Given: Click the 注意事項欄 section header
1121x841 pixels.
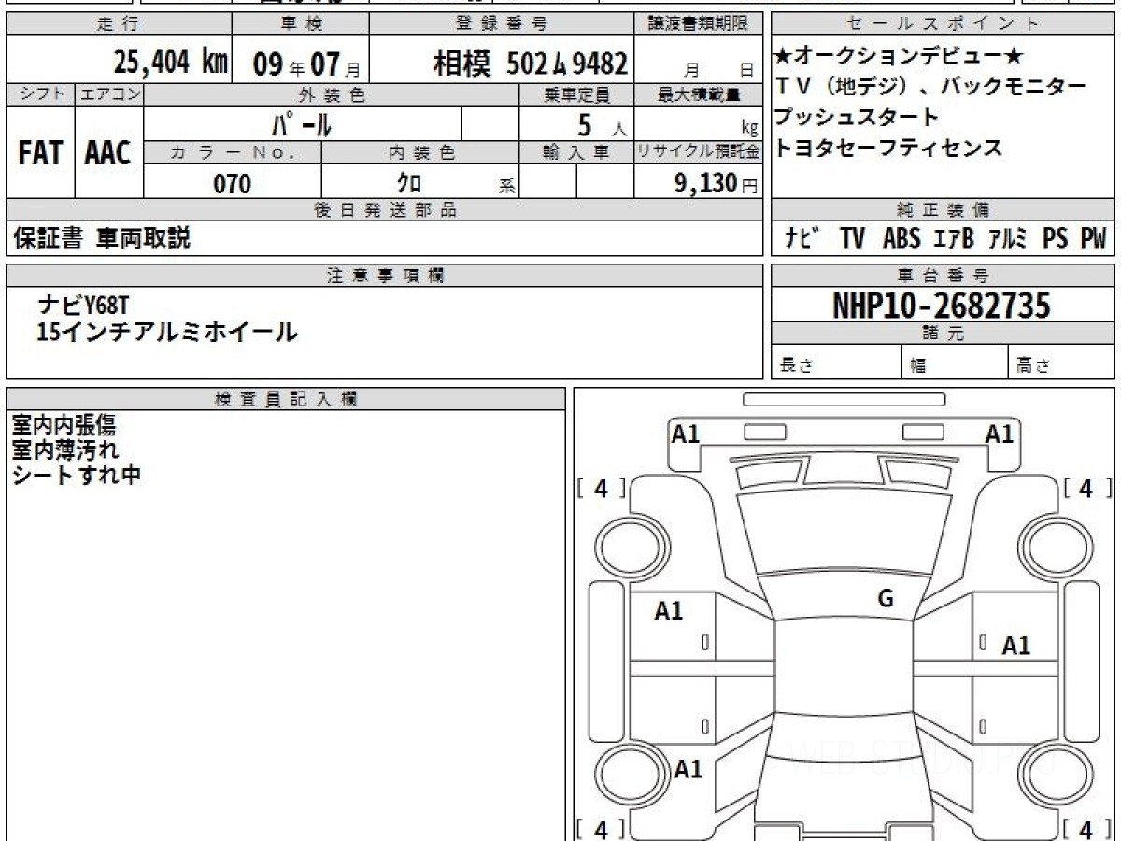Looking at the screenshot, I should tap(384, 275).
